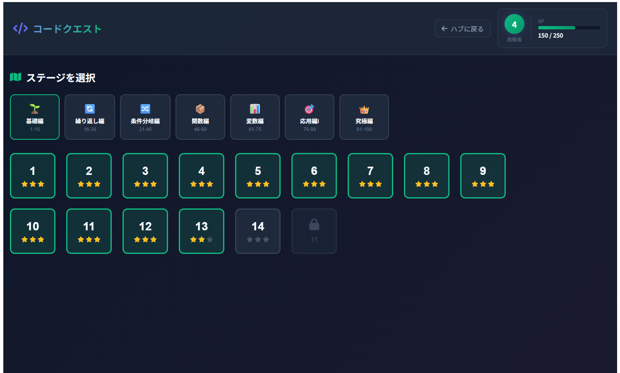Open the 繰り返し編 loop category

(90, 117)
